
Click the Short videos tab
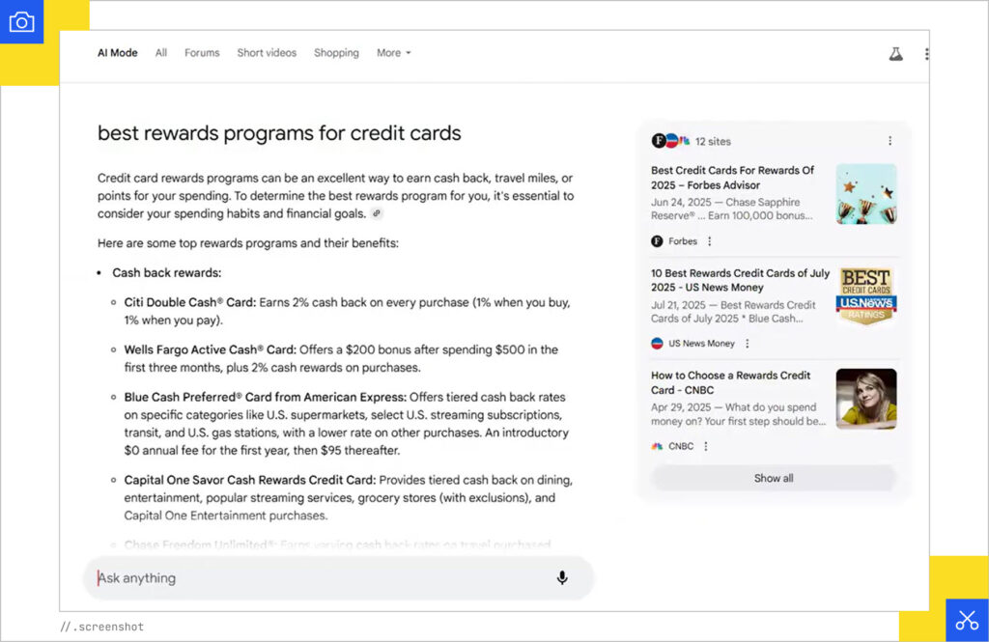tap(267, 53)
